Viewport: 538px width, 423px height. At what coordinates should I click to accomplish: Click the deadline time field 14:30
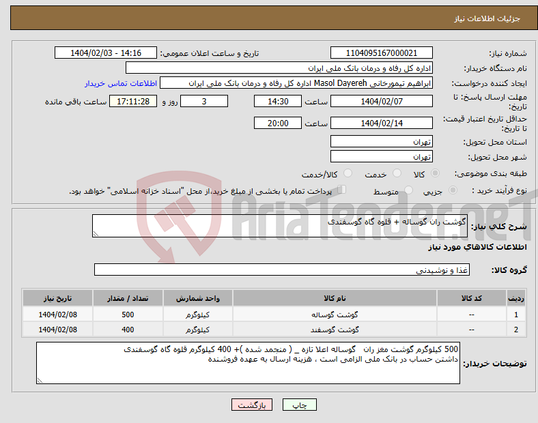(x=278, y=102)
